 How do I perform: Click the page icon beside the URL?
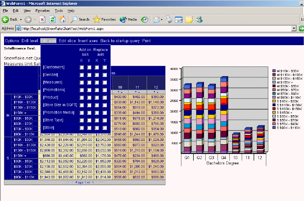pyautogui.click(x=19, y=28)
